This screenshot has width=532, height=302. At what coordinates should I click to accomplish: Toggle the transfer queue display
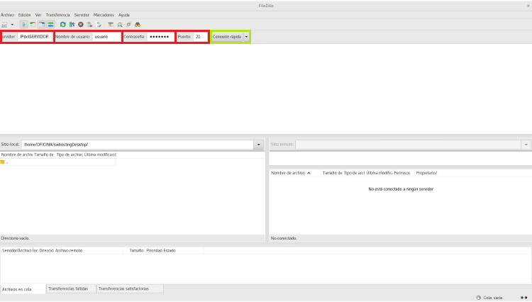[x=50, y=24]
